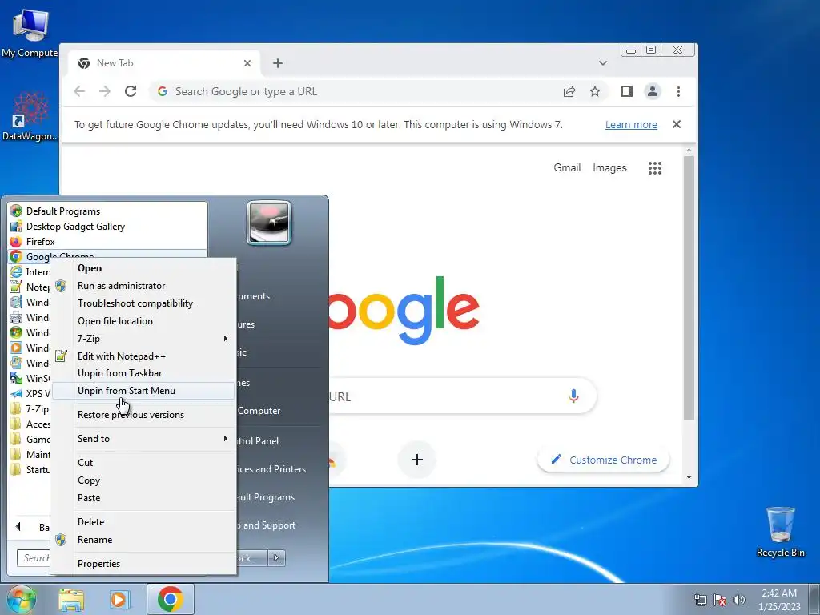Choose Edit with Notepad++
Viewport: 820px width, 615px height.
tap(144, 356)
